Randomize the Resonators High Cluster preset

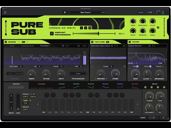click(112, 46)
